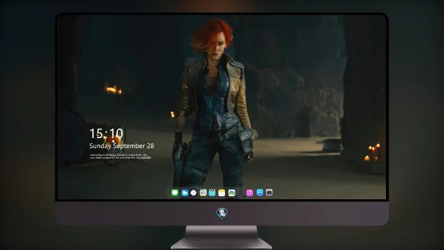444x250 pixels.
Task: Open the Weather app in the dock
Action: pos(185,193)
